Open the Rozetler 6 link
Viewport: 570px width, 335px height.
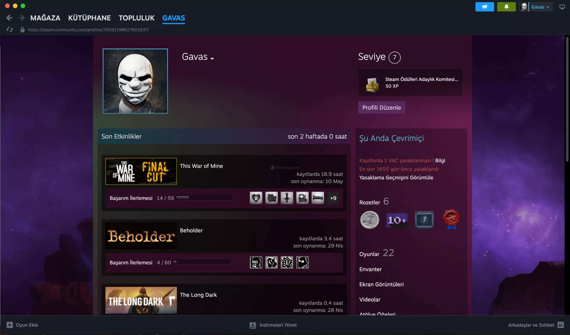pos(374,201)
